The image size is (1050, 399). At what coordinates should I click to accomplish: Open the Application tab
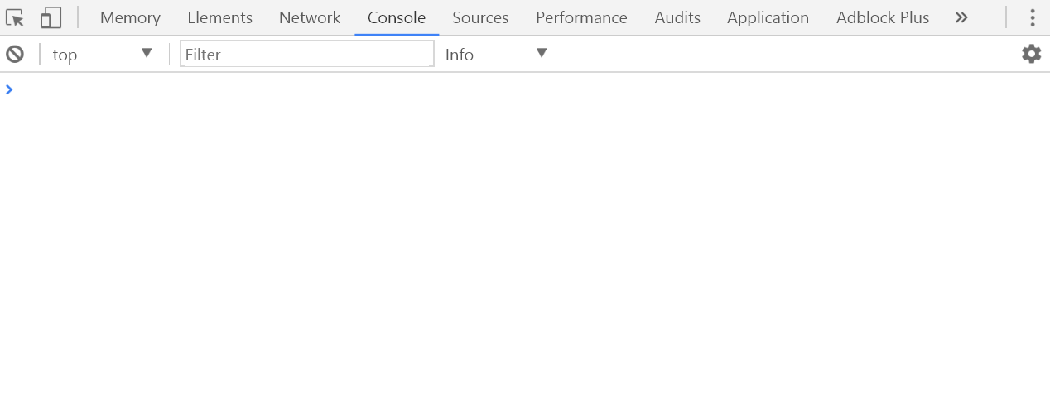pyautogui.click(x=768, y=17)
